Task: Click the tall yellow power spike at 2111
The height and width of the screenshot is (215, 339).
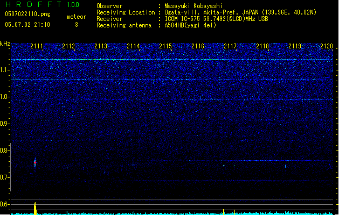Action: 35,209
